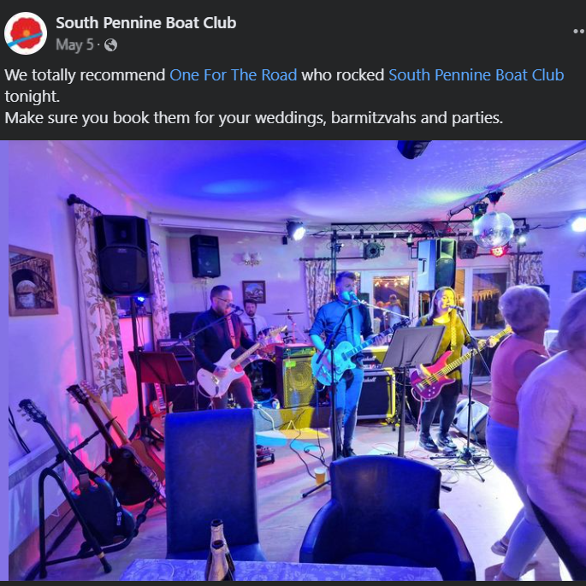Click the South Pennine Boat Club page name

[145, 23]
